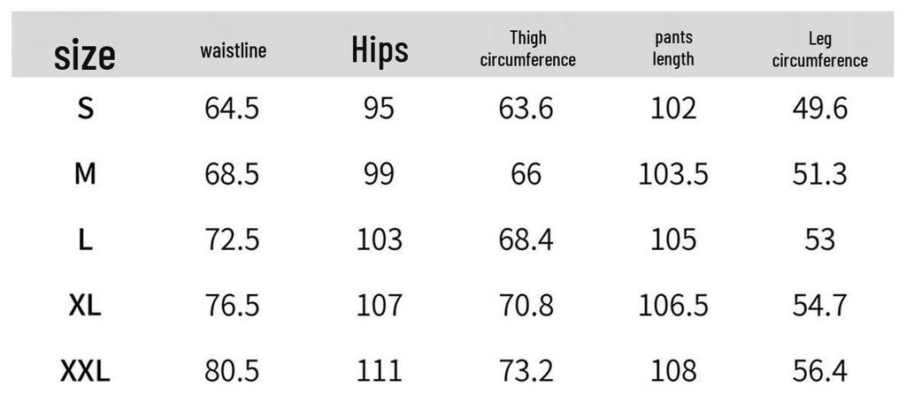Click the S size row label

(85, 109)
